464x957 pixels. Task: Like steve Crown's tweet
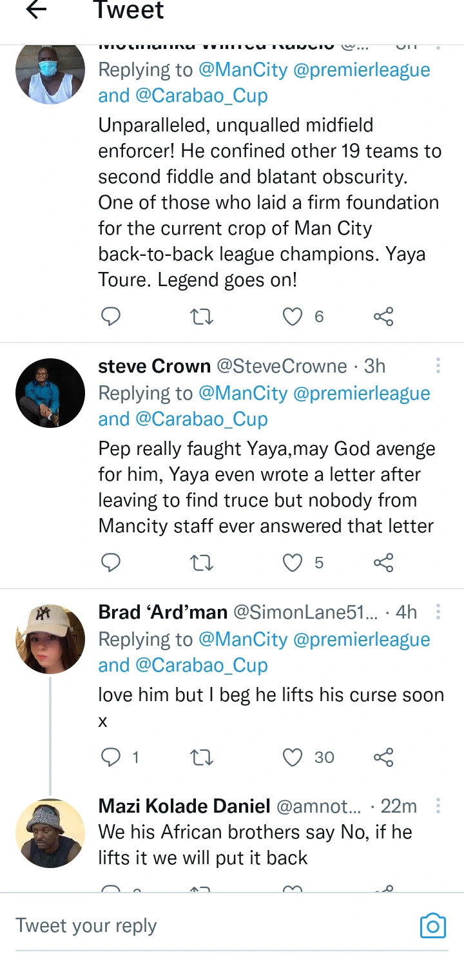[x=293, y=563]
